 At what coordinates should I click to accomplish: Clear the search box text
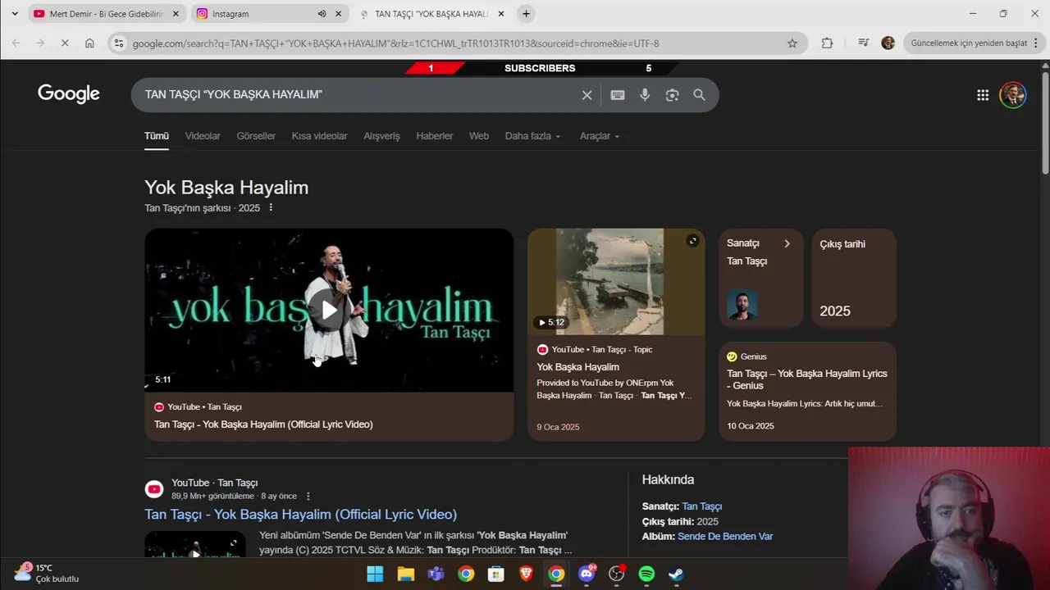click(587, 95)
